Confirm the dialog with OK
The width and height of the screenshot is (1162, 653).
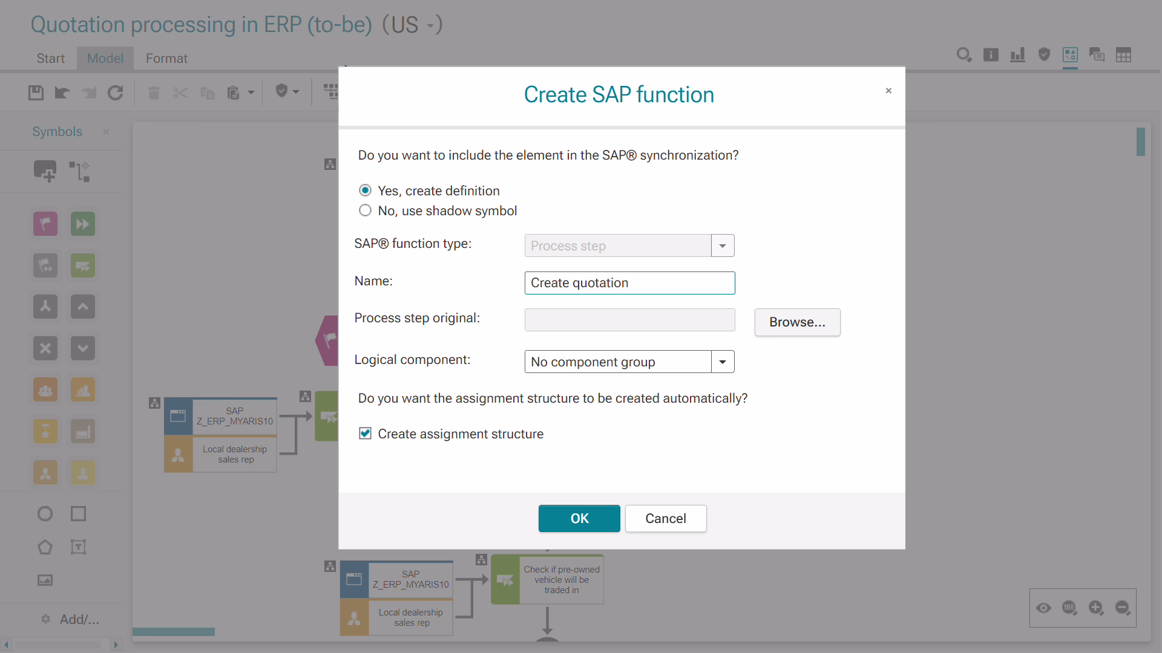tap(579, 518)
